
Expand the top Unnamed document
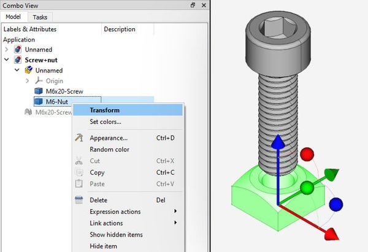7,50
